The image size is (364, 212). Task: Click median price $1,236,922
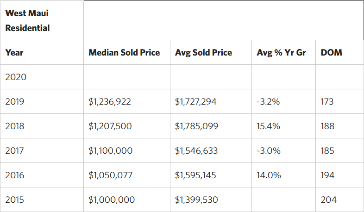110,101
